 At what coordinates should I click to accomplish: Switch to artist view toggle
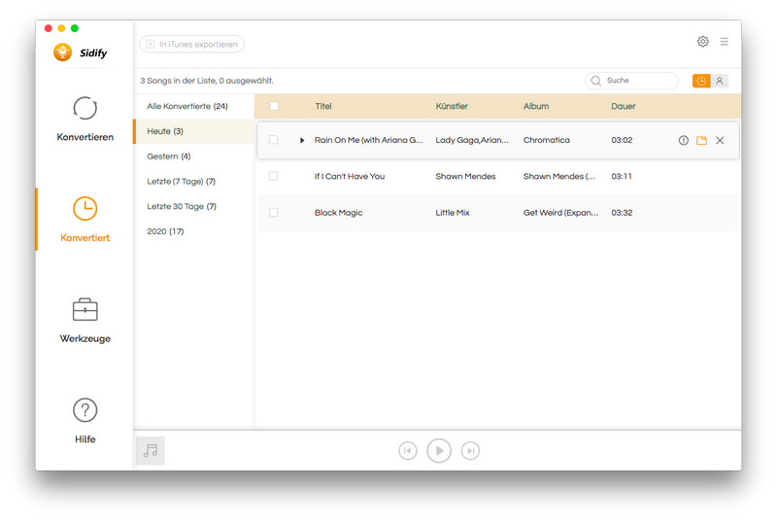pos(720,81)
